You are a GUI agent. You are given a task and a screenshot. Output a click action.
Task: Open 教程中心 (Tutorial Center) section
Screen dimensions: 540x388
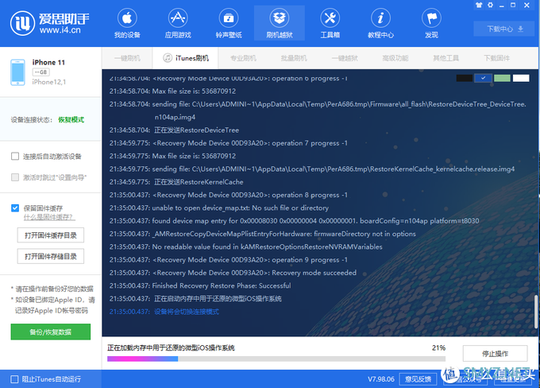(x=380, y=23)
